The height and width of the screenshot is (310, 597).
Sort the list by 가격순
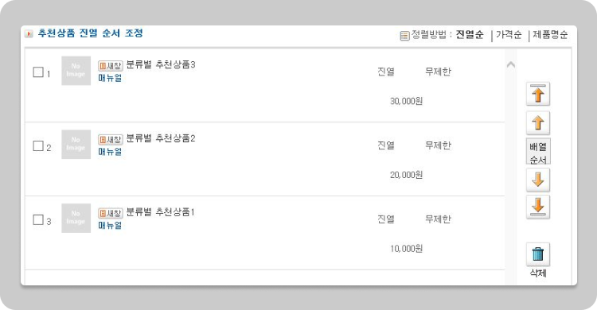tap(509, 35)
